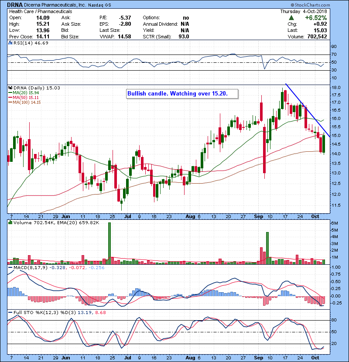
Task: Click the tall green September volume spike bar
Action: point(267,248)
